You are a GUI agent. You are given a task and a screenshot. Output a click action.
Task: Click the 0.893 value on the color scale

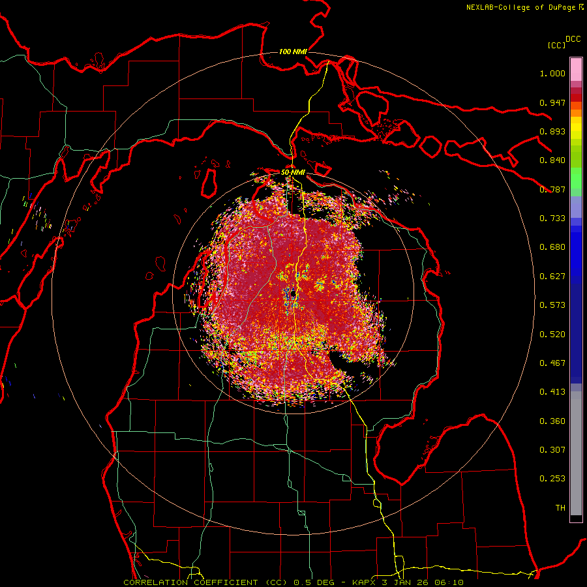pos(552,131)
